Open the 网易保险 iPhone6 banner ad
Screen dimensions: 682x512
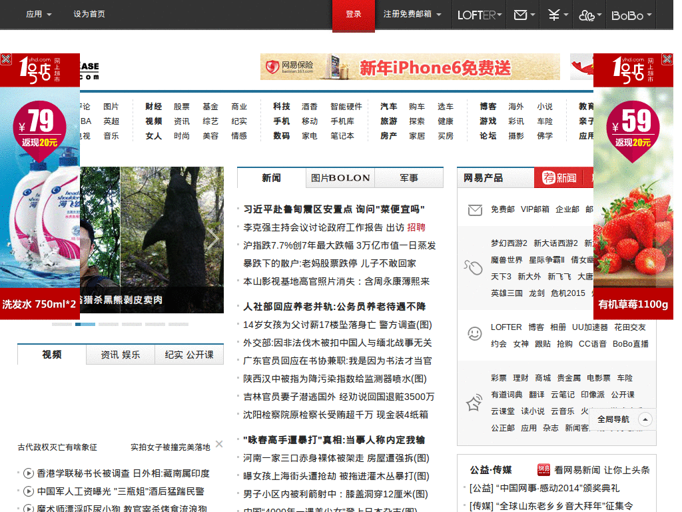(410, 67)
